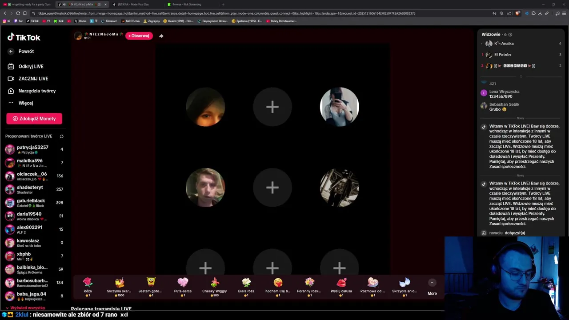
Task: Send the Poranny rozkwit gift
Action: [309, 287]
